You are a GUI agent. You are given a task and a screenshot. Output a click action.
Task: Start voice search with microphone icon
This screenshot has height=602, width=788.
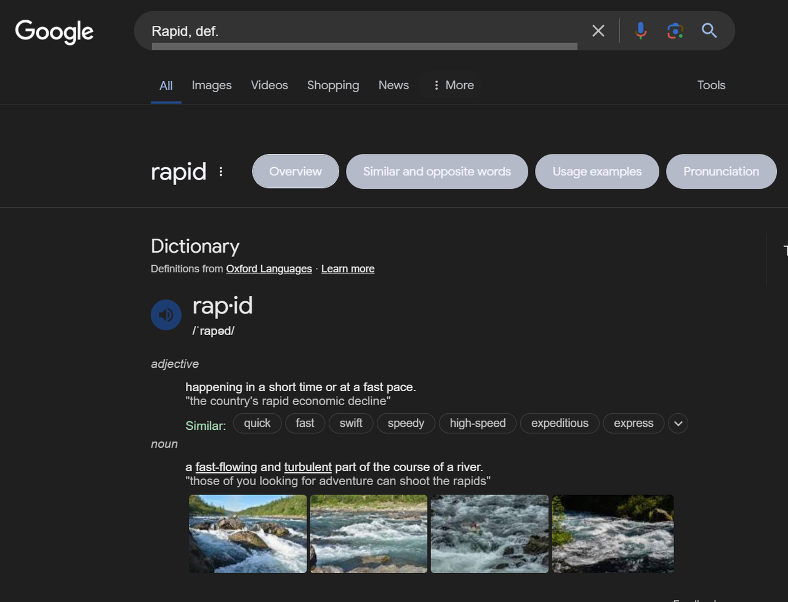(640, 31)
